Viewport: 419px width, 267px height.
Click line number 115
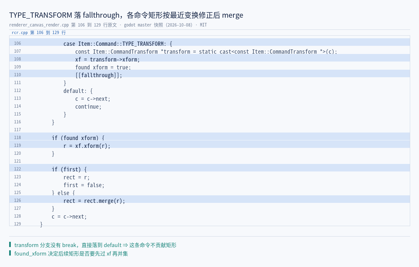pos(17,114)
